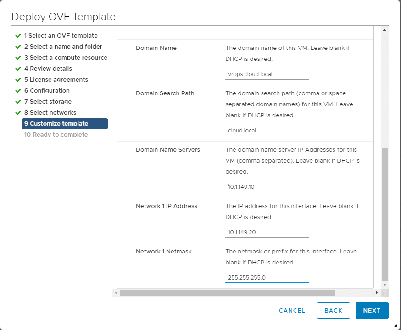
Task: Click the BACK button
Action: [x=333, y=310]
